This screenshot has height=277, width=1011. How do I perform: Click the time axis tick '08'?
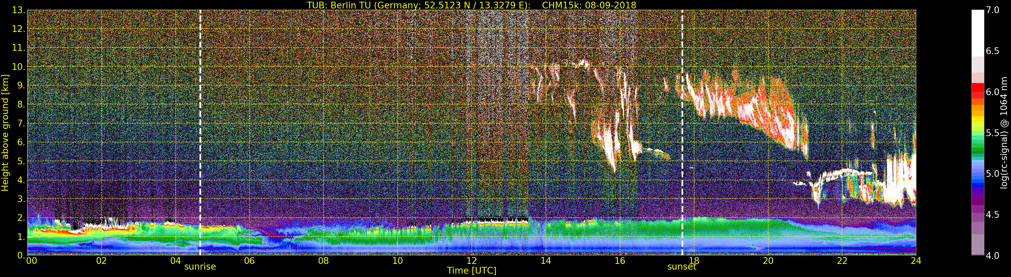click(323, 261)
